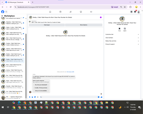This screenshot has width=143, height=114.
Task: Expand Privacy & support section
Action: [122, 44]
